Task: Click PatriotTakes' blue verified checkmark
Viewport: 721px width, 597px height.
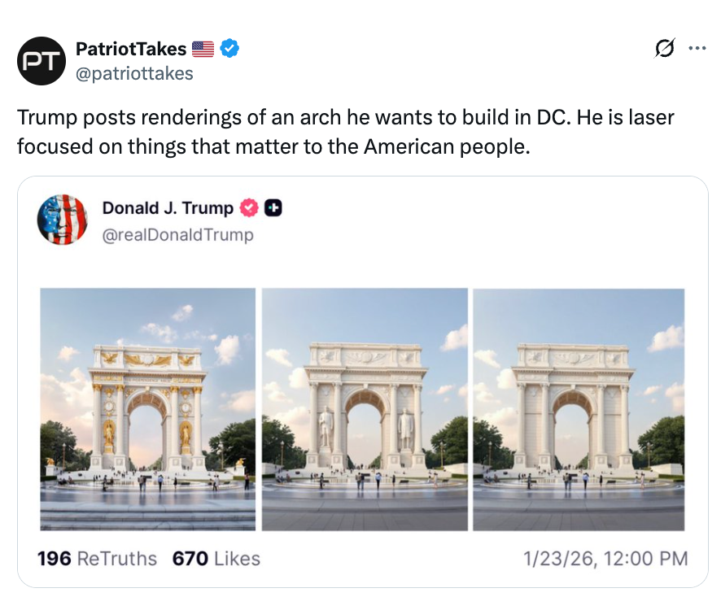Action: pyautogui.click(x=229, y=49)
